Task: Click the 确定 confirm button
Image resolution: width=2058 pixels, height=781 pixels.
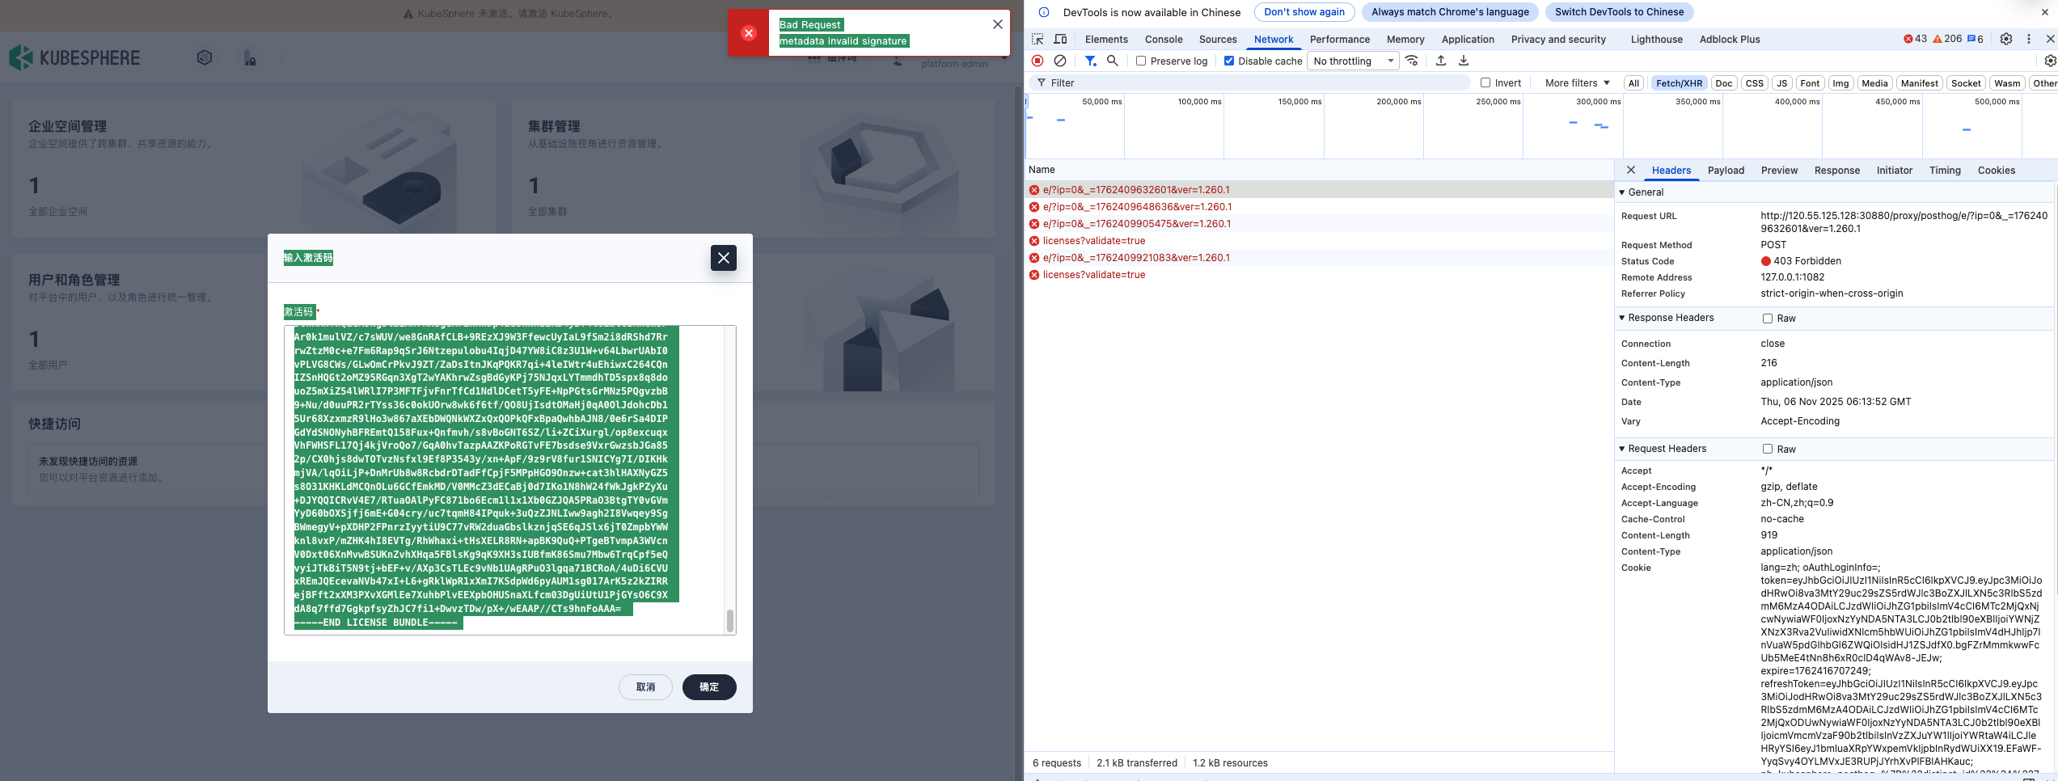Action: (708, 686)
